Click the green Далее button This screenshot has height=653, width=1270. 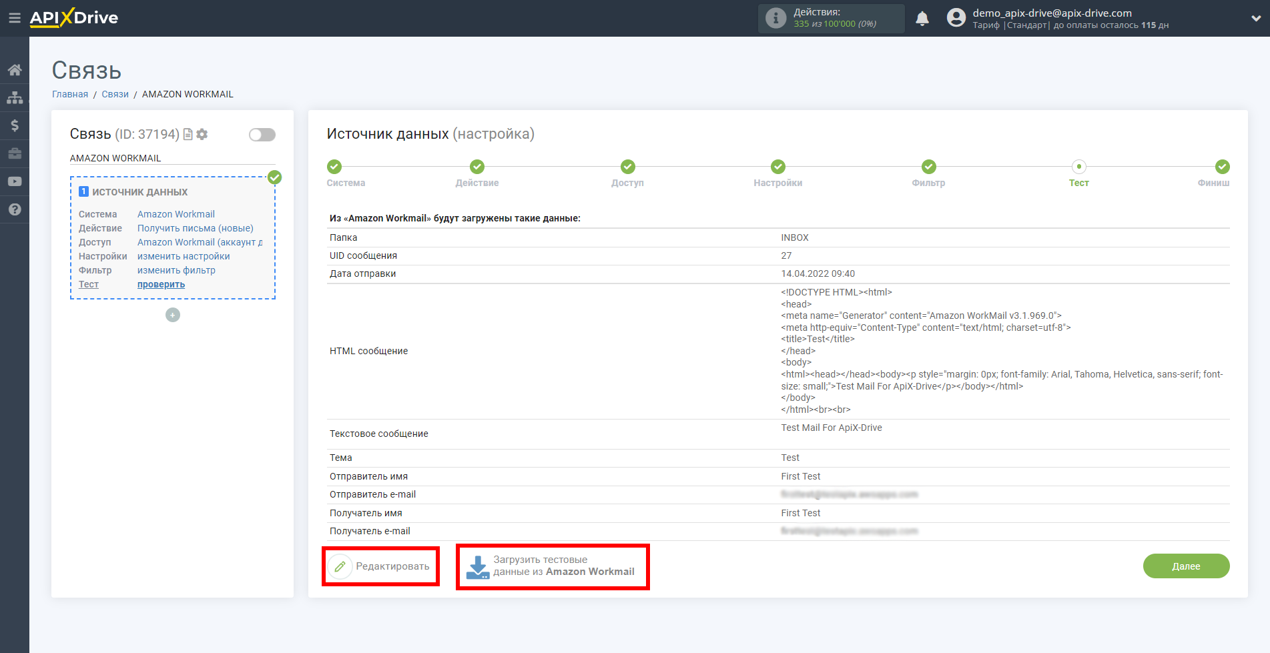(1186, 566)
